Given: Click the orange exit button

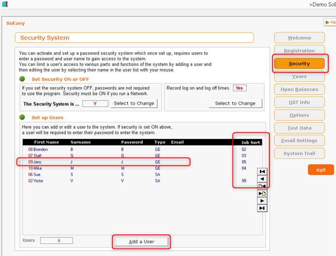Looking at the screenshot, I should pyautogui.click(x=321, y=170).
